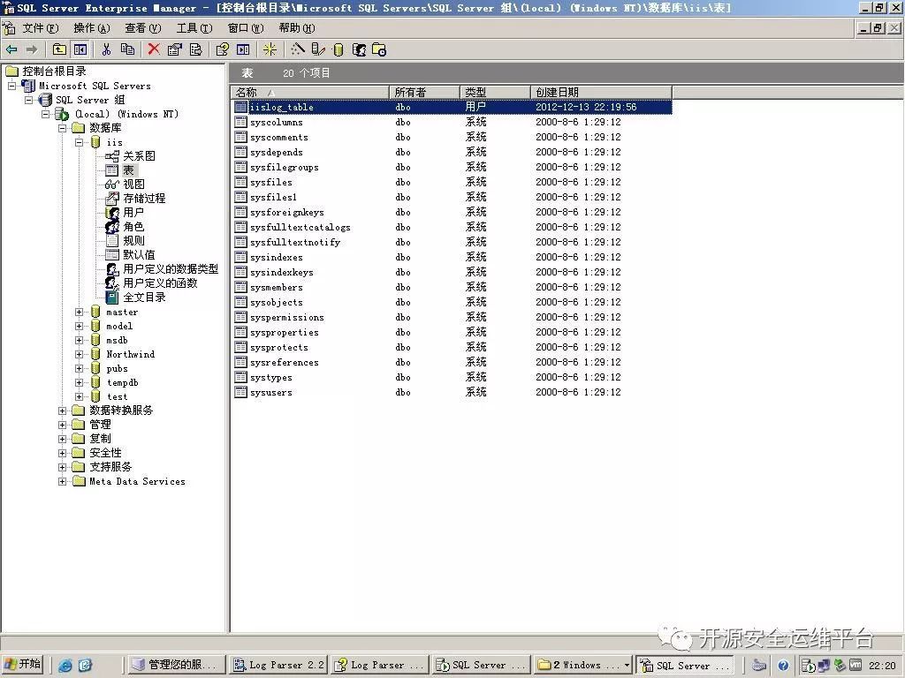Select the sysobjects table row
The image size is (905, 678).
click(452, 302)
